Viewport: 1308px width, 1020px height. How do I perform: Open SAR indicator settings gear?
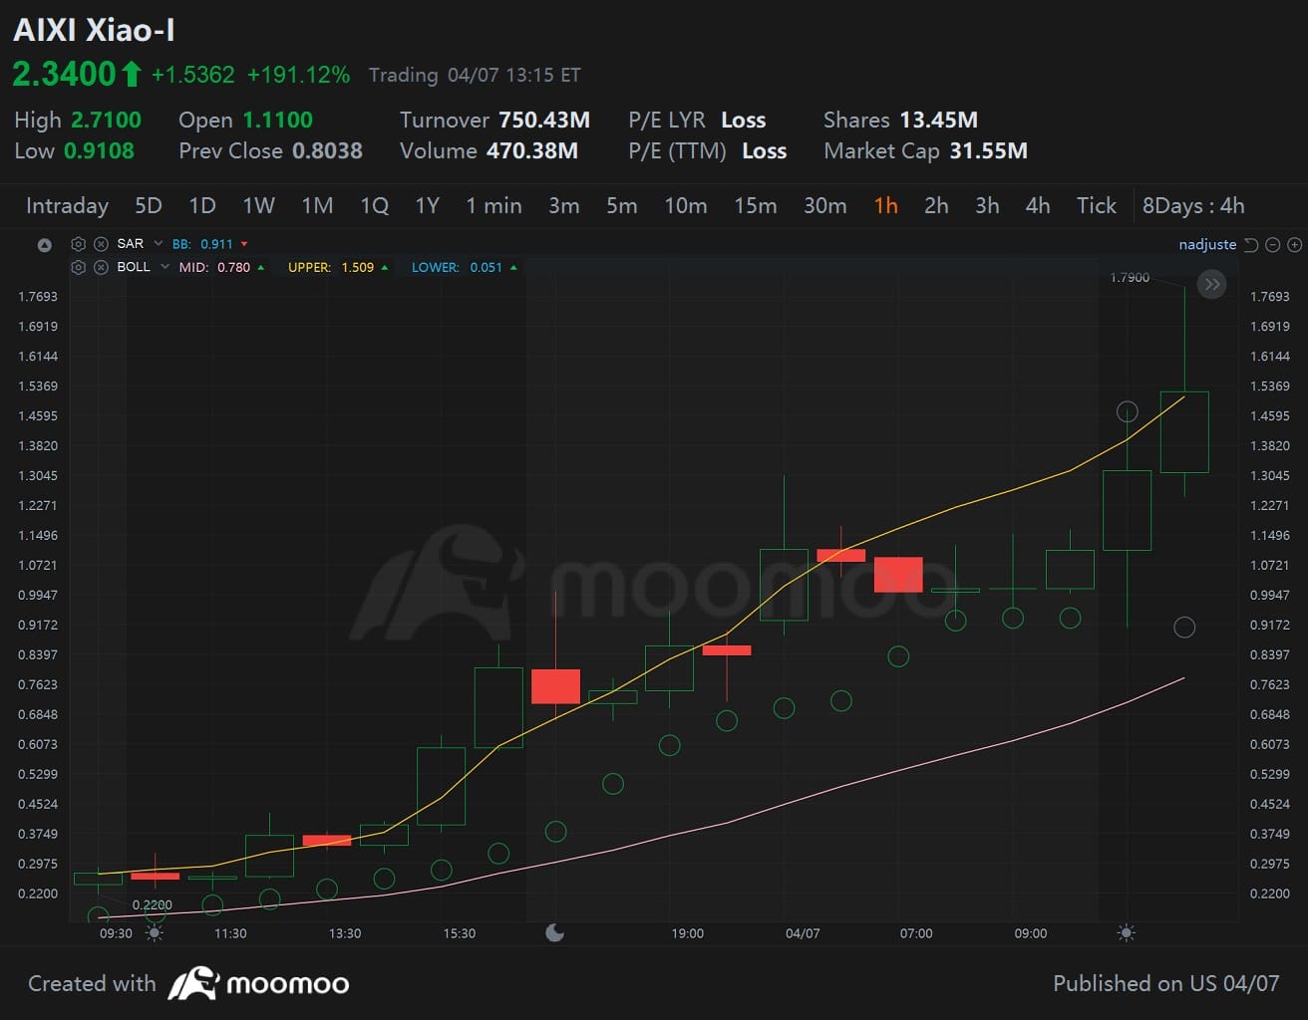pyautogui.click(x=79, y=244)
